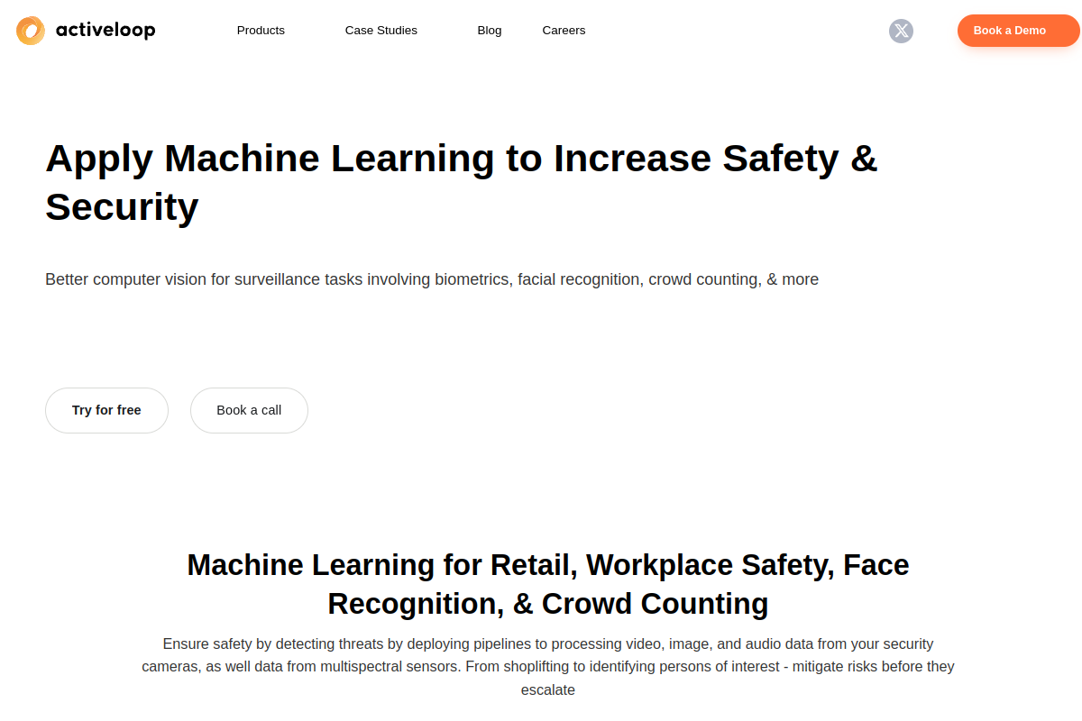Click heading 'Machine Learning for Retail, Workplace Safety'
This screenshot has width=1082, height=721.
(548, 584)
